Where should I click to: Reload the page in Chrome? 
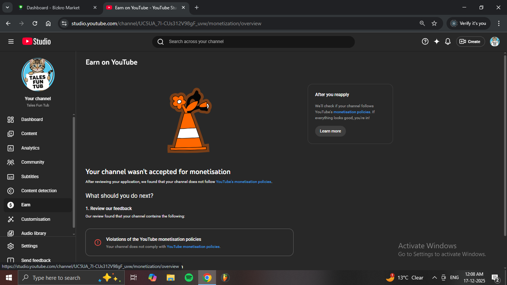35,23
